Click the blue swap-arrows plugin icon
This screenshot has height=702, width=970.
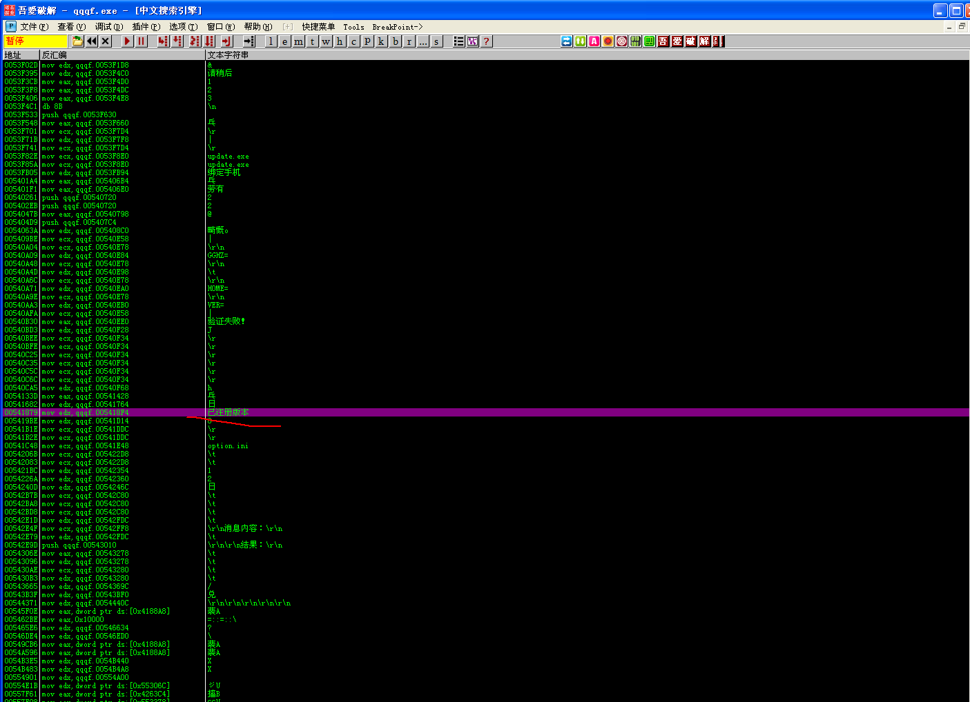click(567, 41)
